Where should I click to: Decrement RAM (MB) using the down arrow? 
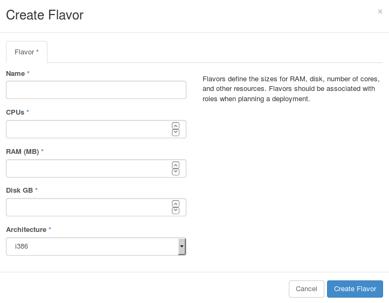tap(176, 172)
